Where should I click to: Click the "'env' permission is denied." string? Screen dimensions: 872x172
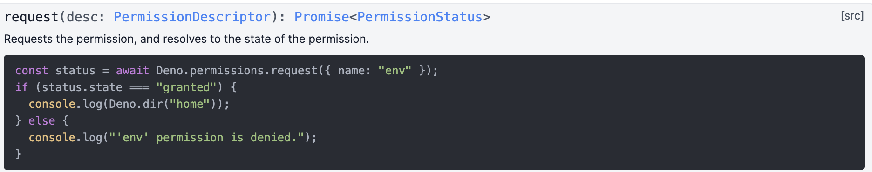(x=206, y=138)
